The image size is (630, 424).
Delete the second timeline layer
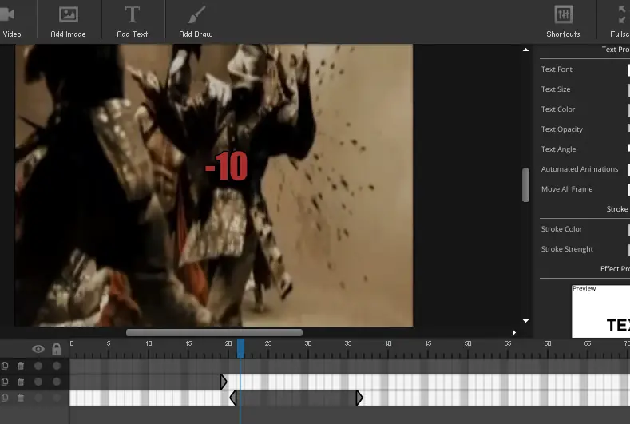(21, 382)
